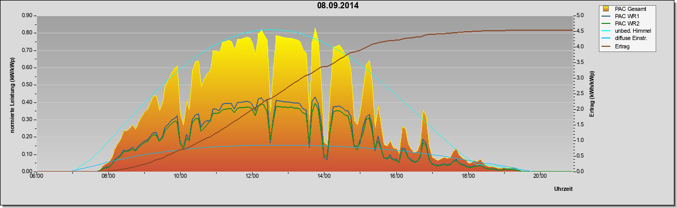
Task: Click the normierte Leistung axis title
Action: pyautogui.click(x=12, y=94)
